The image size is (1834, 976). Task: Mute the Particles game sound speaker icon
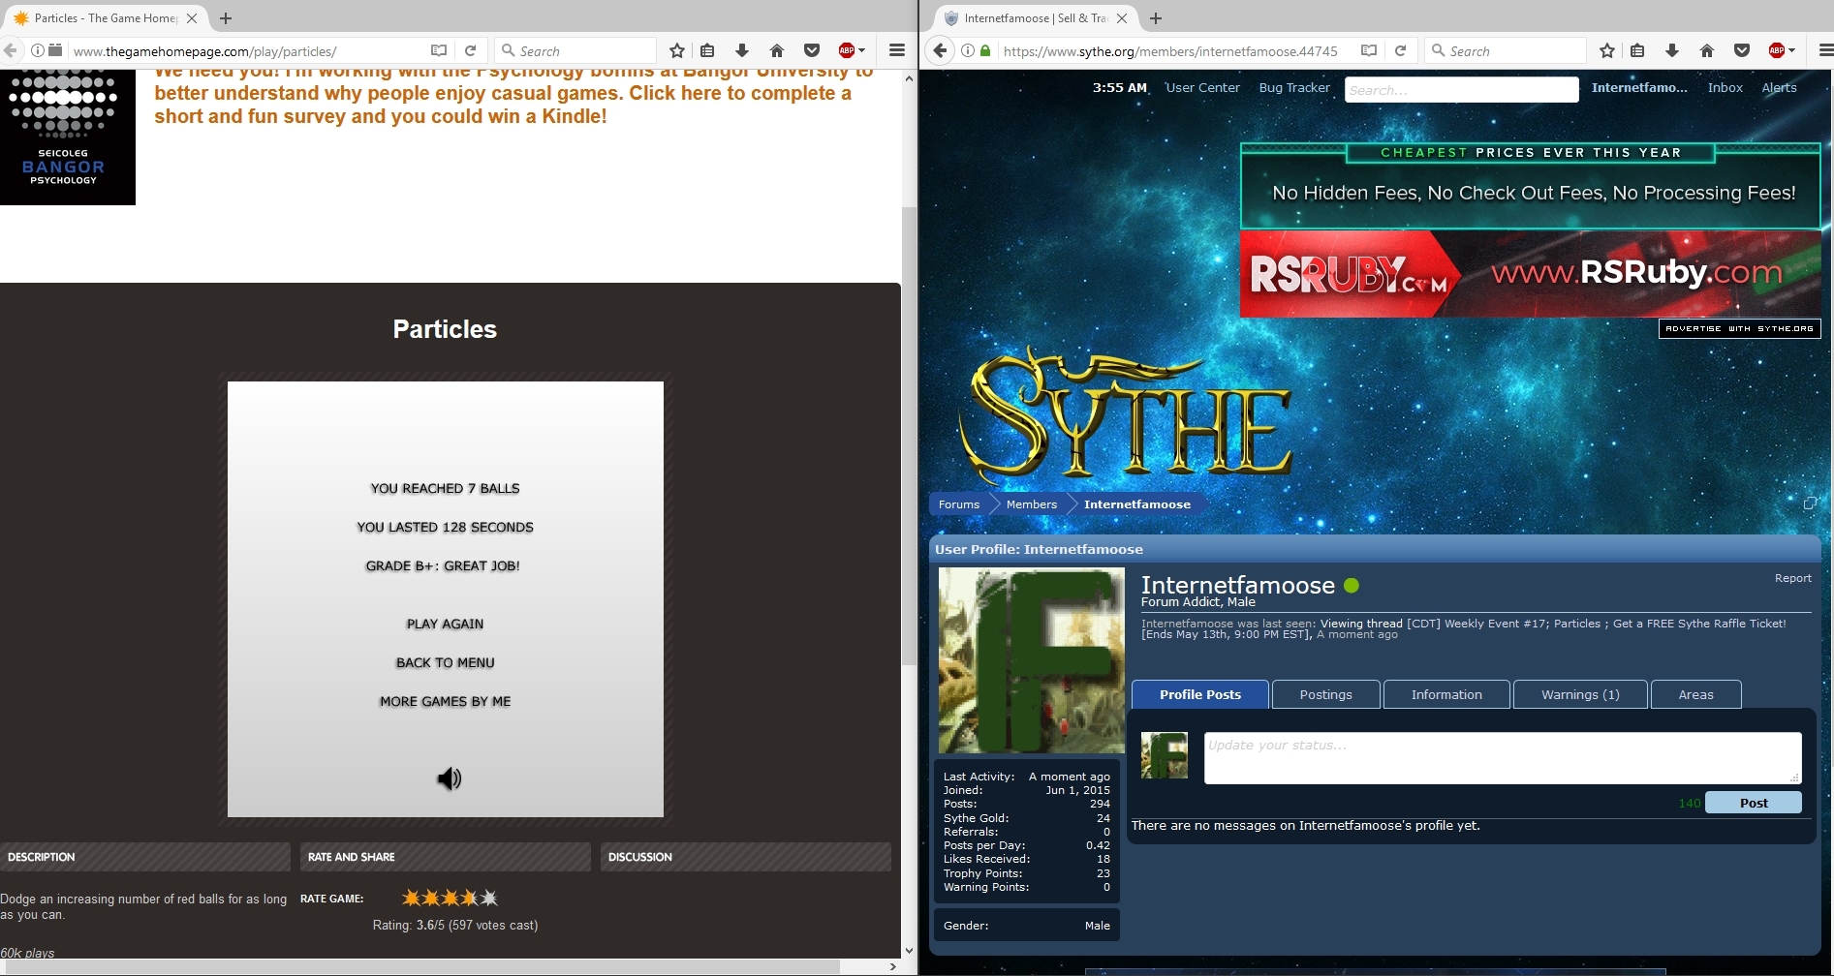(x=449, y=778)
